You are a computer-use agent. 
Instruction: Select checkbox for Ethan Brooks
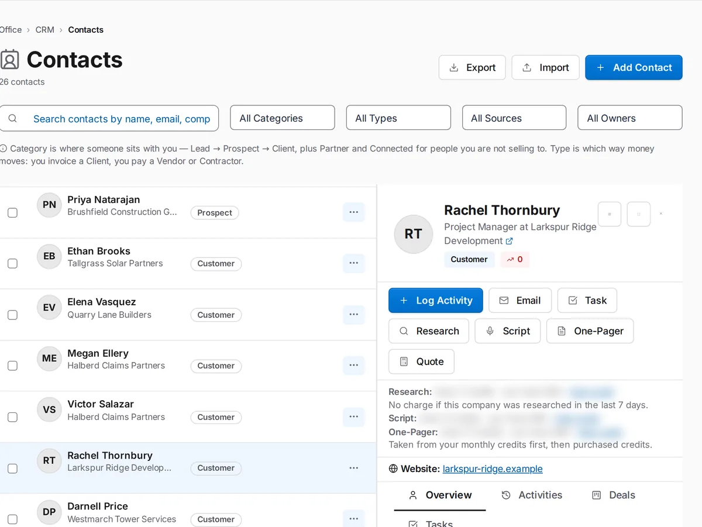click(12, 264)
